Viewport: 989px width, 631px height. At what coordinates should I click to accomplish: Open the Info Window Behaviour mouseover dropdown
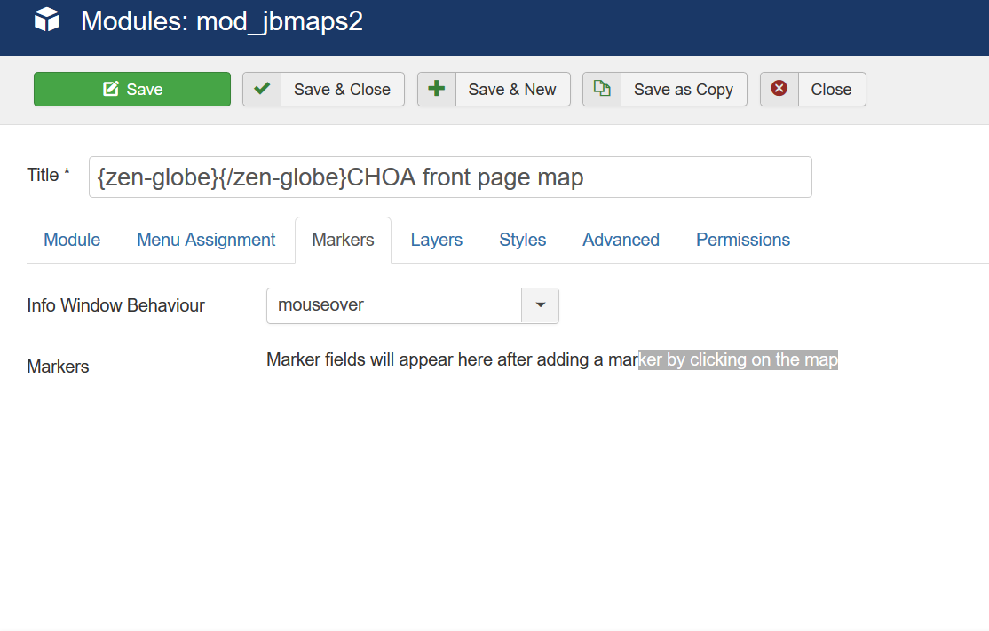[413, 305]
